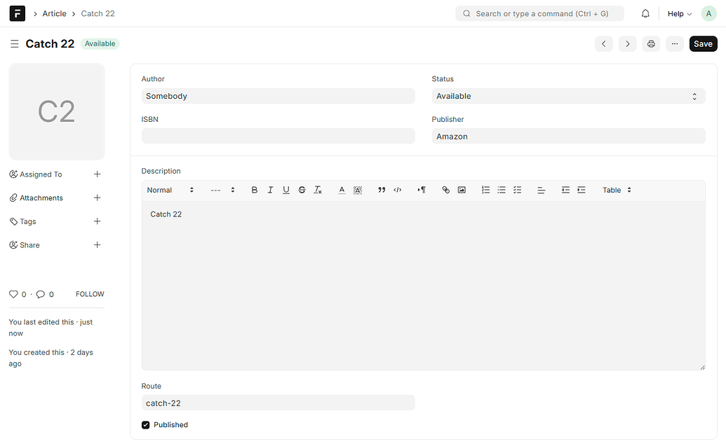Apply blockquote formatting to the description
Viewport: 726px width, 444px height.
point(382,190)
